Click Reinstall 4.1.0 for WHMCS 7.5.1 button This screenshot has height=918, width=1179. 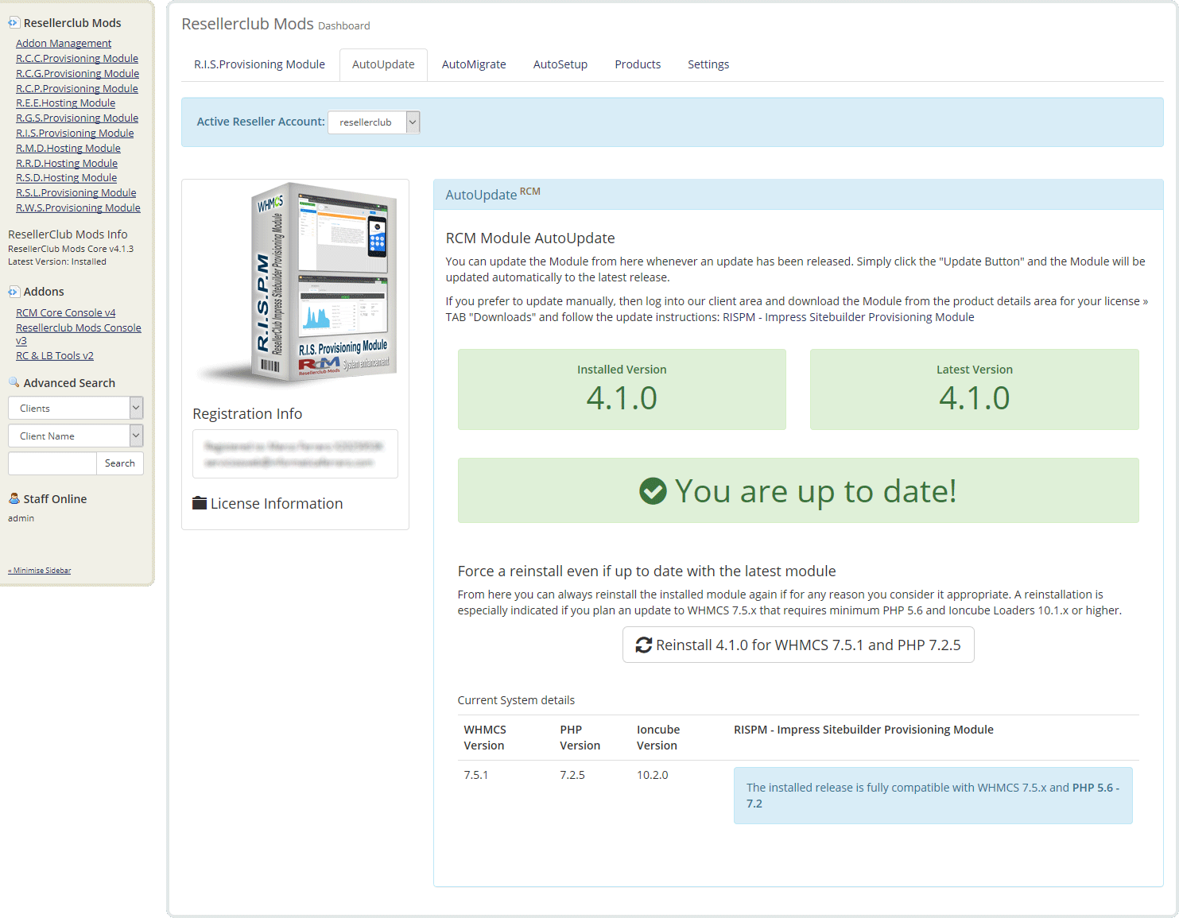point(798,645)
